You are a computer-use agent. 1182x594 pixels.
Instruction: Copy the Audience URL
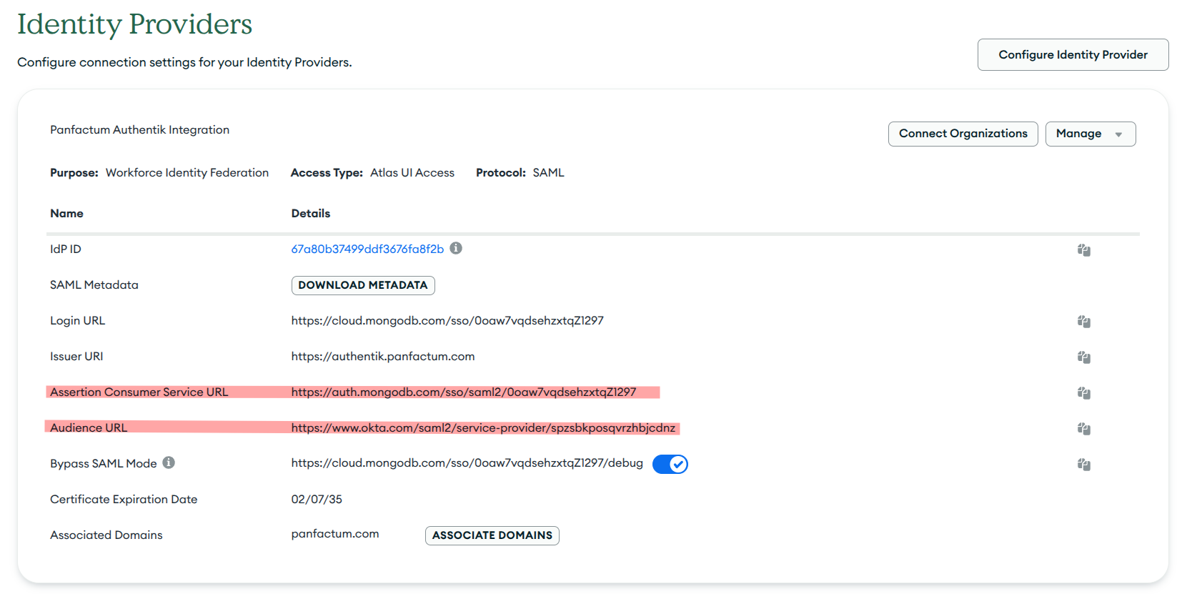pyautogui.click(x=1083, y=429)
